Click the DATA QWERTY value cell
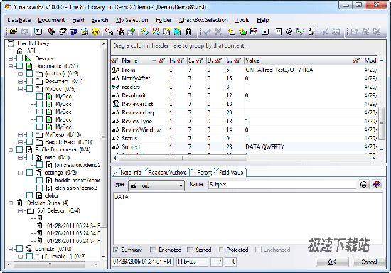391x273 pixels. tap(265, 146)
